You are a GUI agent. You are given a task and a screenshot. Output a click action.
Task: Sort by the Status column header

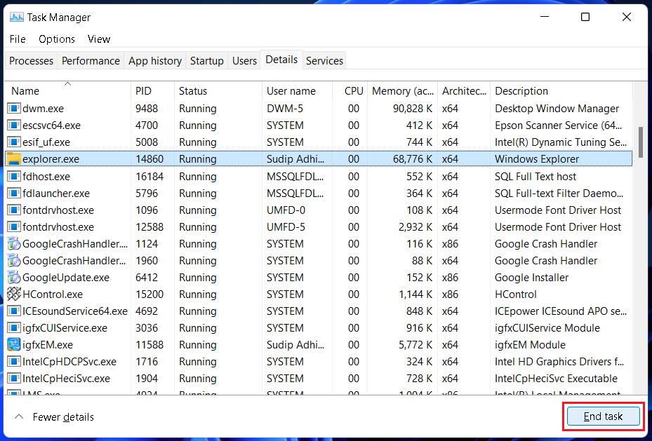pyautogui.click(x=218, y=91)
